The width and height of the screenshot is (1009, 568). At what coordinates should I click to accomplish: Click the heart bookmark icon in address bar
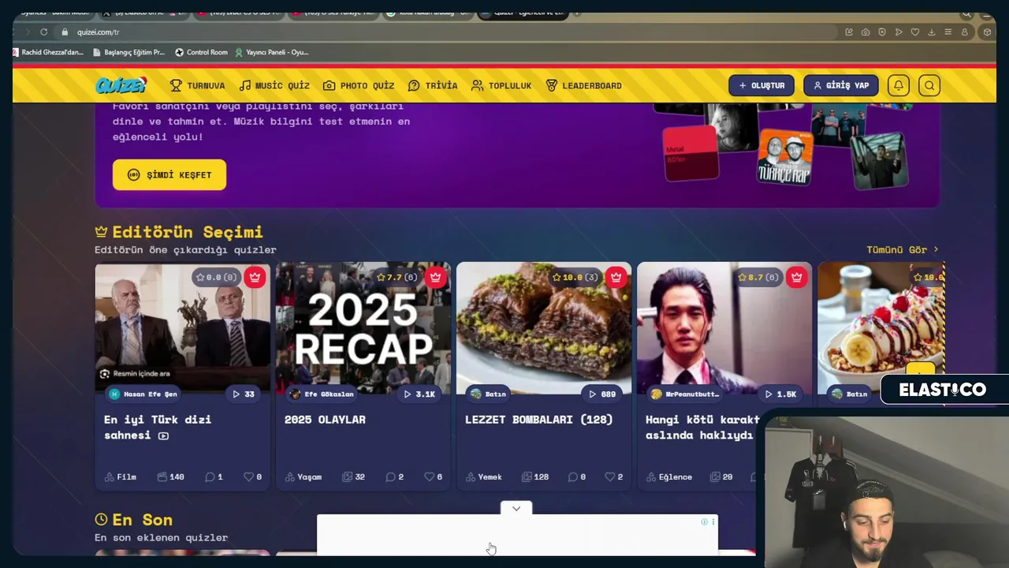coord(915,32)
